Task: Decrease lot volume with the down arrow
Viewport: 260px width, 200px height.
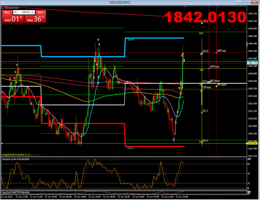Action: pyautogui.click(x=15, y=12)
